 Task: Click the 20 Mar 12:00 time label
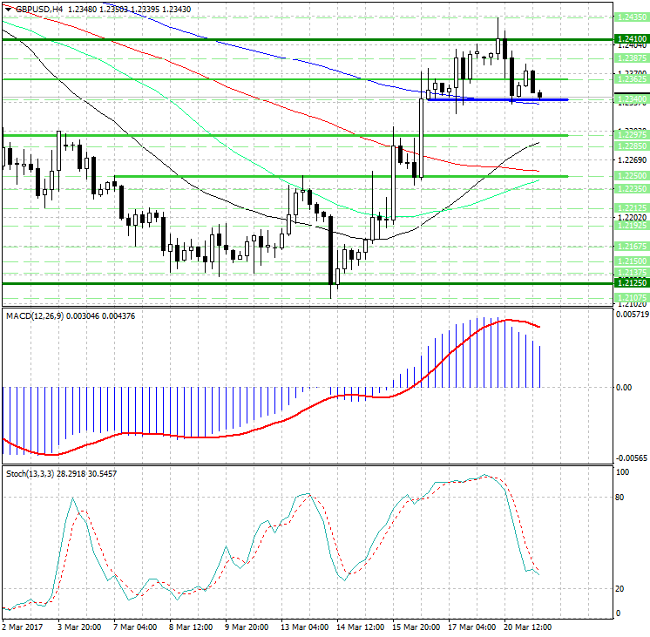(526, 627)
